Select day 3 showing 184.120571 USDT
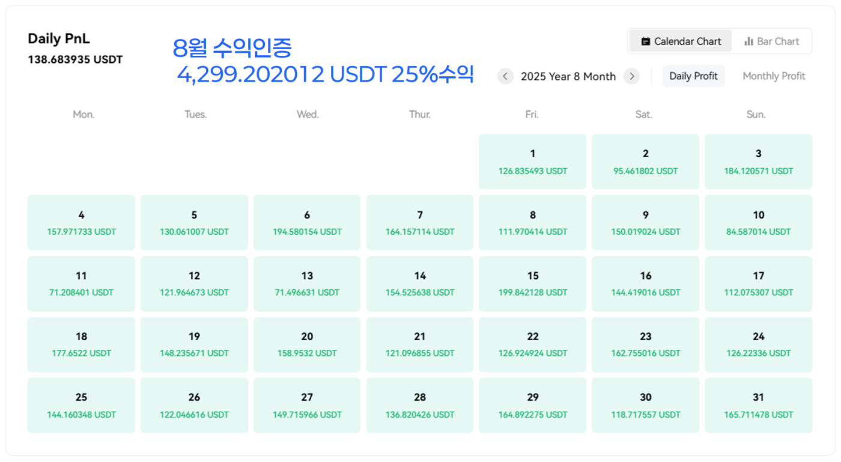The image size is (841, 462). 758,161
